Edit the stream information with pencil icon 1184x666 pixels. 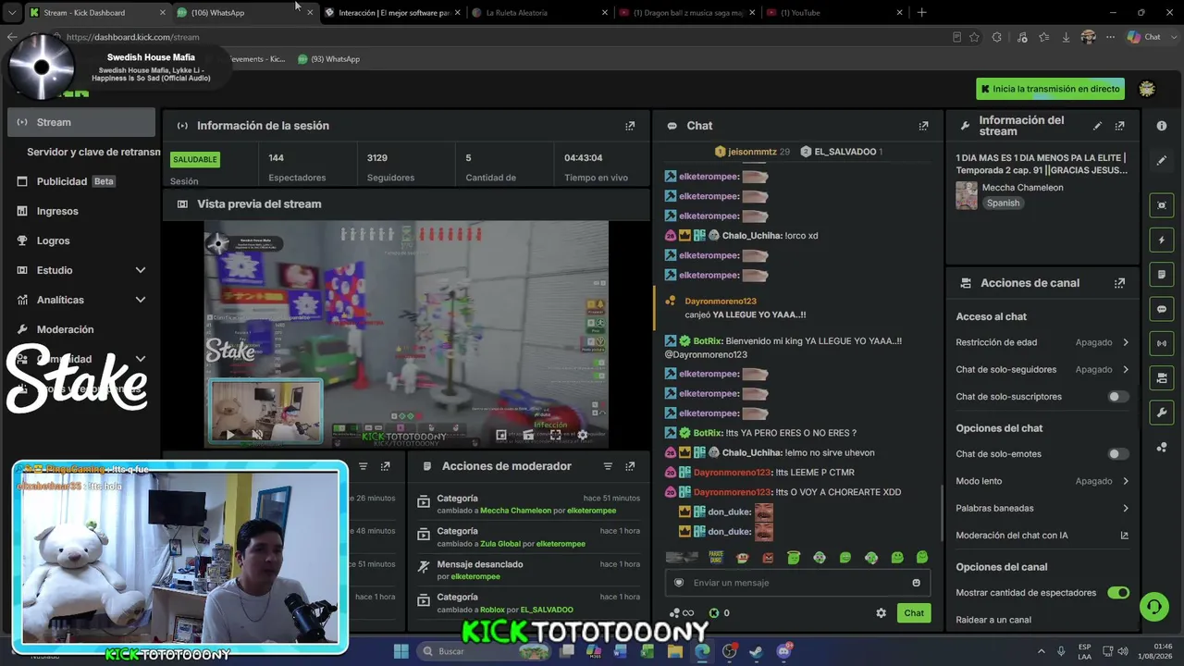click(1097, 126)
